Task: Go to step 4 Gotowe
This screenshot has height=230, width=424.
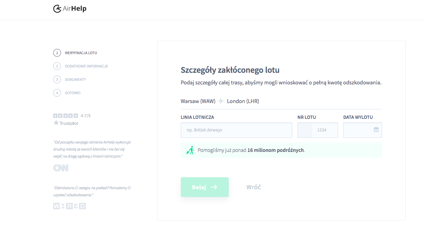Action: [x=67, y=93]
